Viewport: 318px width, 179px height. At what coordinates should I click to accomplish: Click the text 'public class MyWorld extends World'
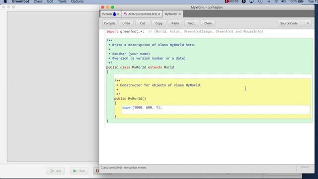(140, 68)
